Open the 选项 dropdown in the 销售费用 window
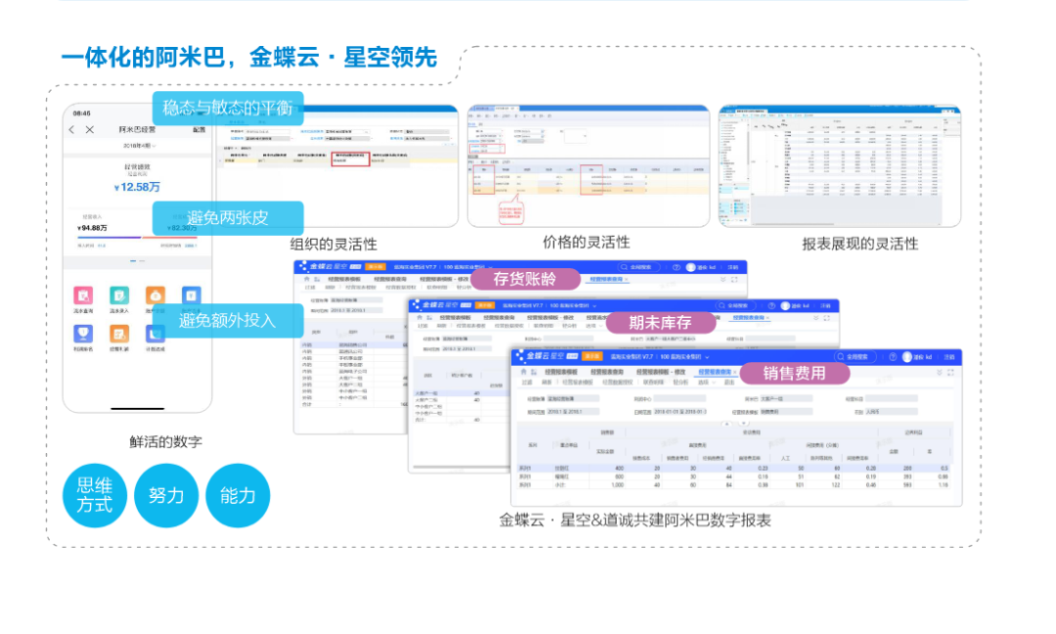The height and width of the screenshot is (634, 1056). coord(706,383)
